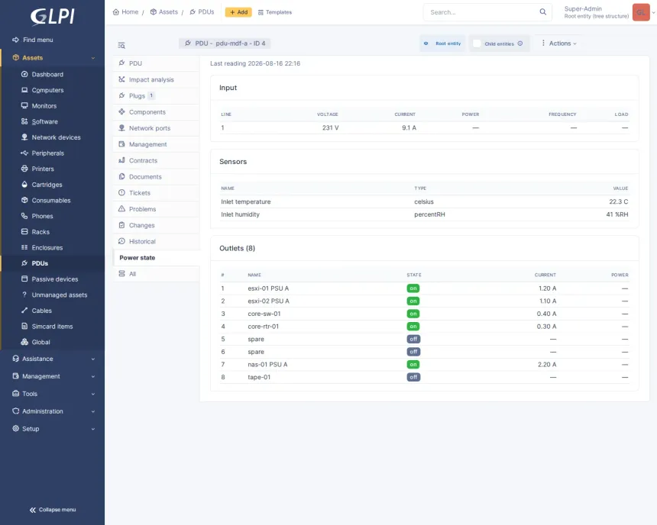Click the core-sw-01 outlet name
The height and width of the screenshot is (525, 657).
pyautogui.click(x=264, y=314)
